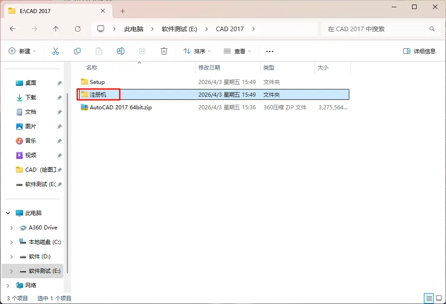Click the navigation pane scrollbar
The height and width of the screenshot is (304, 446).
[68, 183]
